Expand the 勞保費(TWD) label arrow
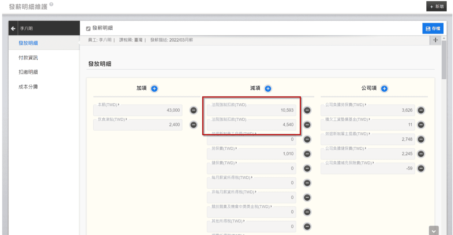This screenshot has width=453, height=235. point(236,148)
